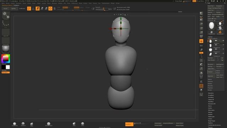Expand the Surface subpalette
This screenshot has width=227, height=128.
[210, 108]
